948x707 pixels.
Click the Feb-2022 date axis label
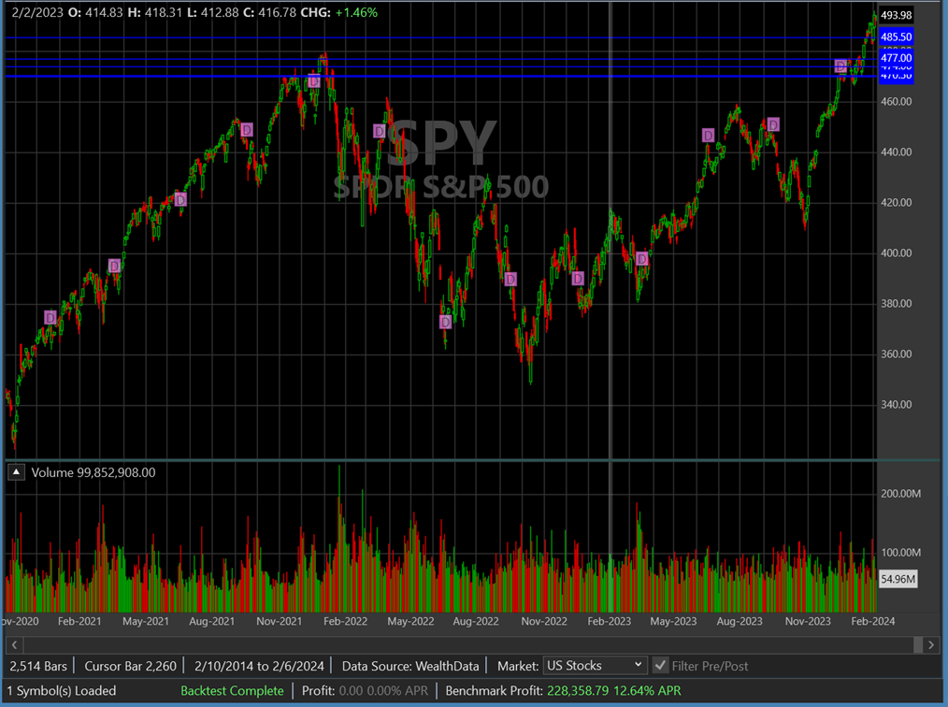click(x=345, y=621)
